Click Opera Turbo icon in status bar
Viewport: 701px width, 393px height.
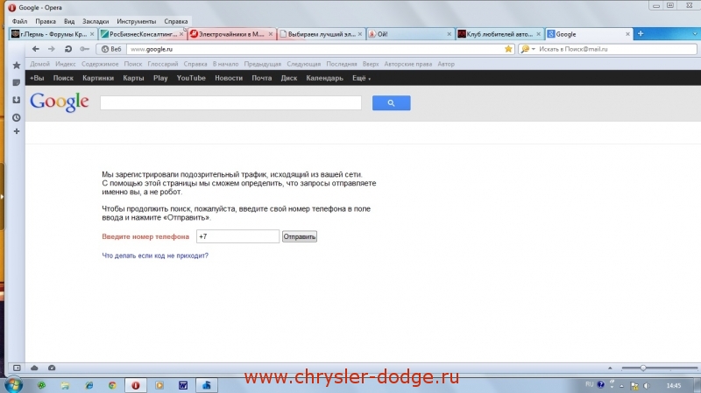(x=52, y=368)
